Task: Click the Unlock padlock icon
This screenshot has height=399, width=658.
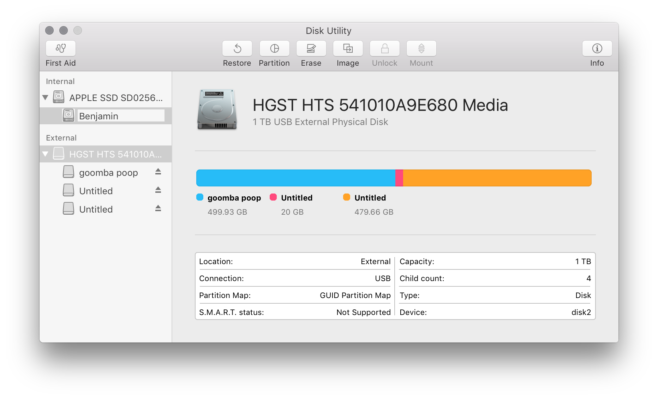Action: point(384,48)
